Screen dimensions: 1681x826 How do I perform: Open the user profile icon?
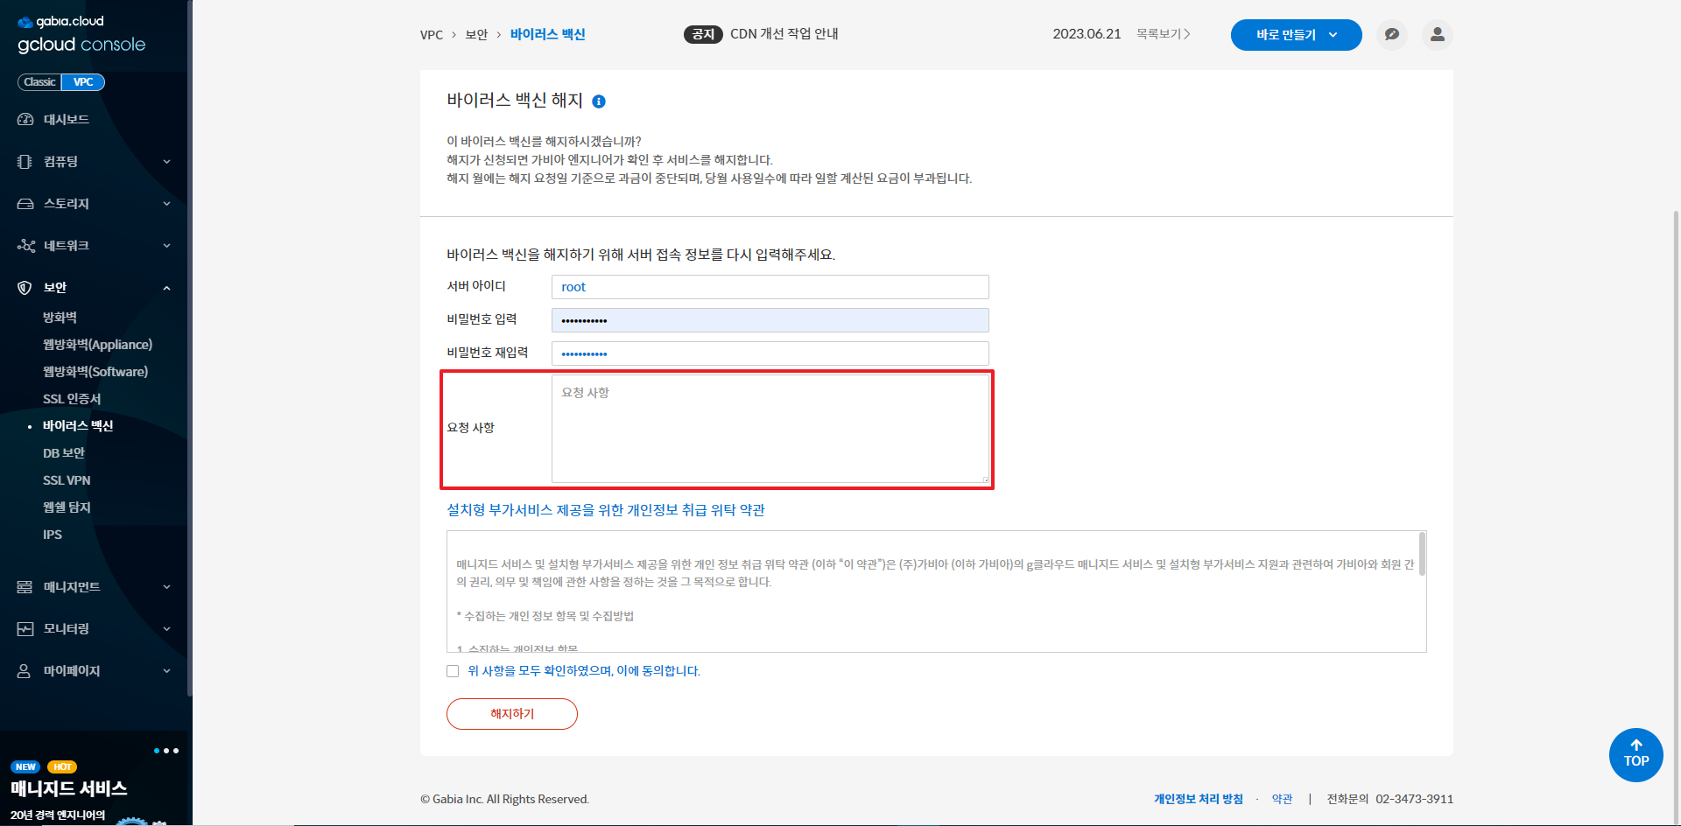1437,35
